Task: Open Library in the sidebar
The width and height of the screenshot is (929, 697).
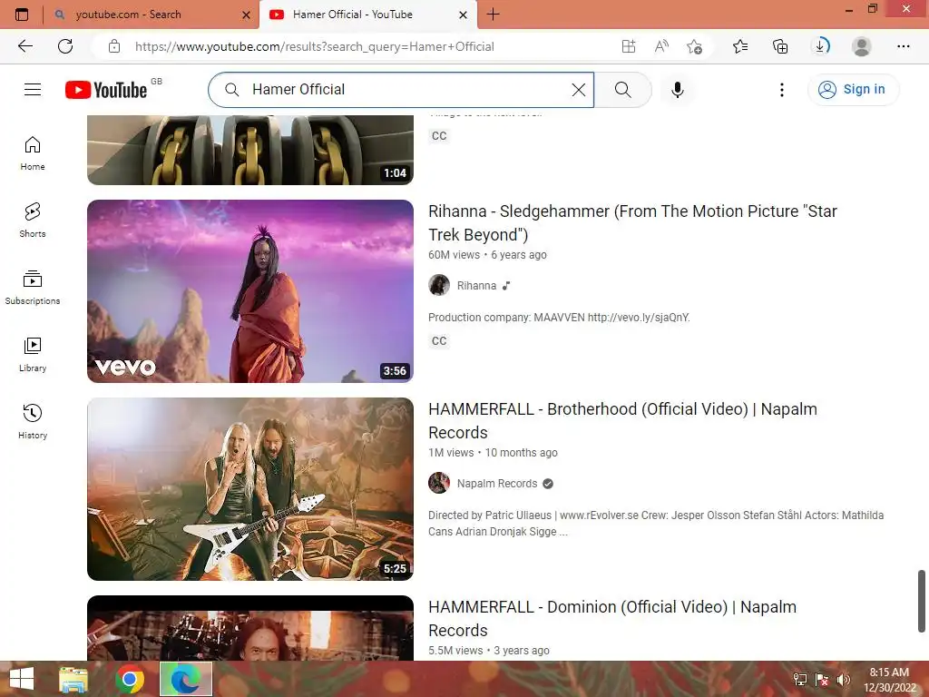Action: (x=33, y=355)
